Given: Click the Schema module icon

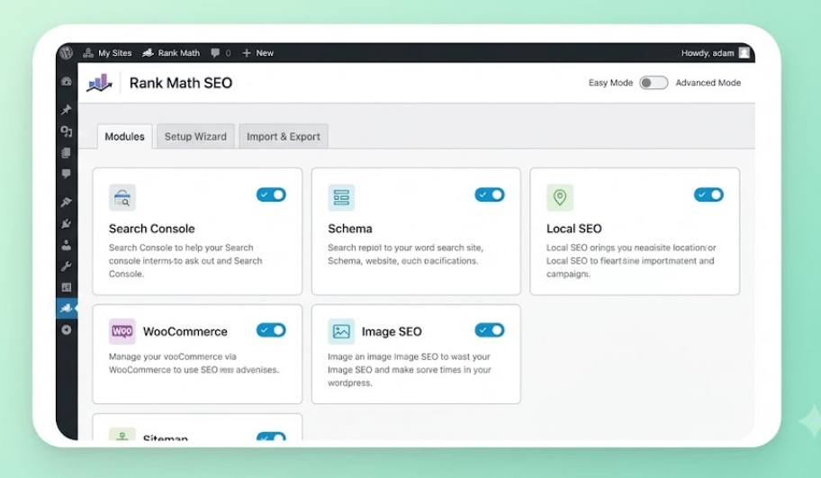Looking at the screenshot, I should 341,197.
